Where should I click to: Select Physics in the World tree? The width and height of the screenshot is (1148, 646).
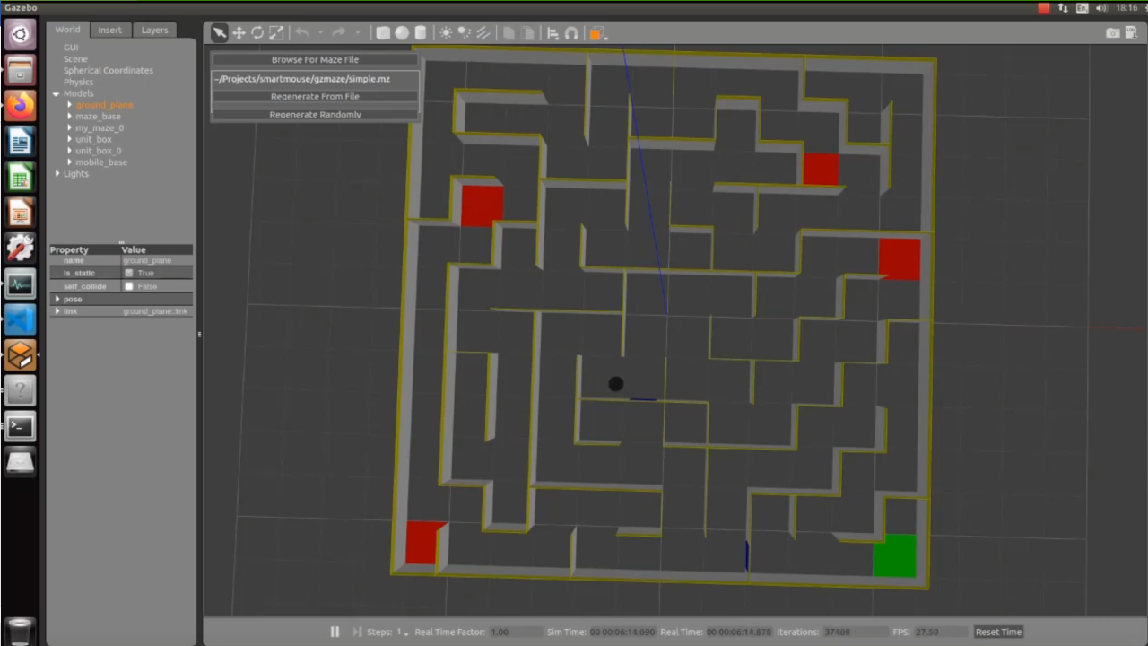(78, 82)
